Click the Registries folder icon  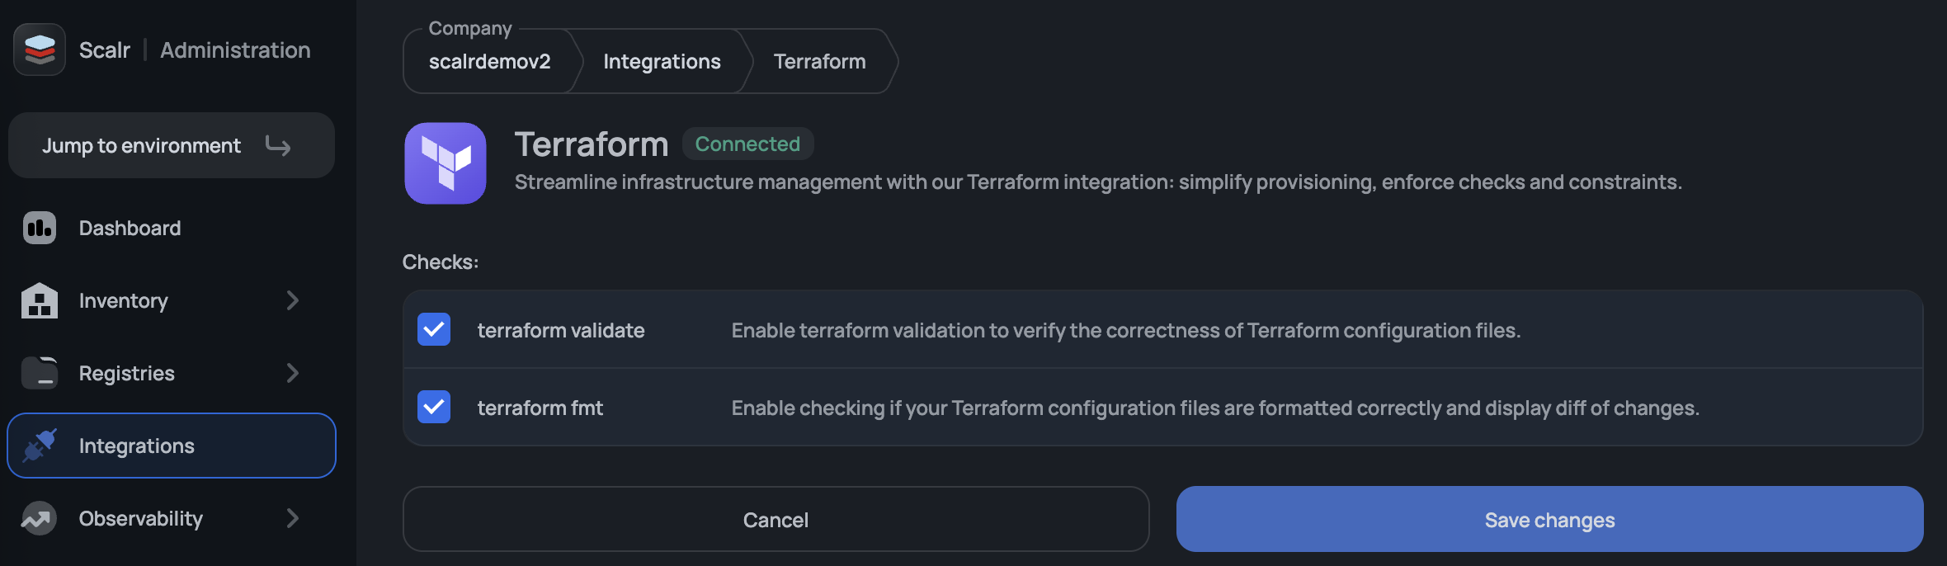point(40,373)
